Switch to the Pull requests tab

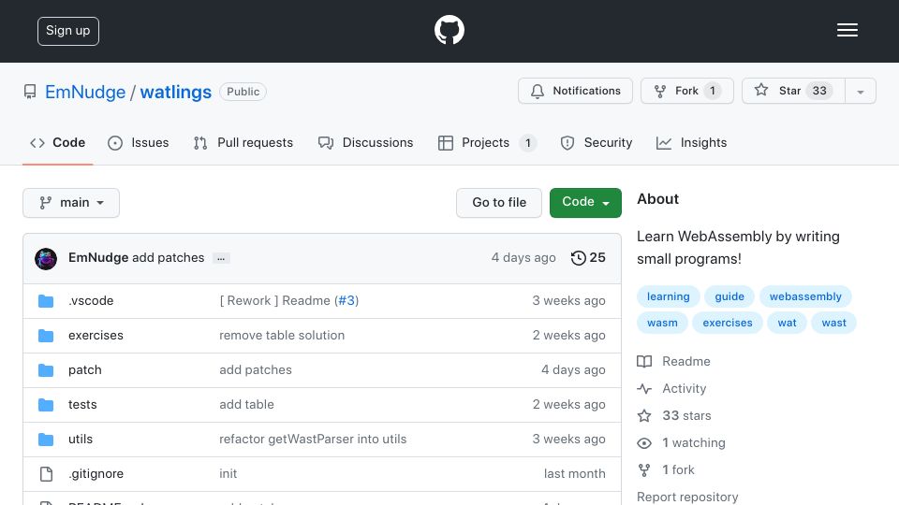pos(243,142)
